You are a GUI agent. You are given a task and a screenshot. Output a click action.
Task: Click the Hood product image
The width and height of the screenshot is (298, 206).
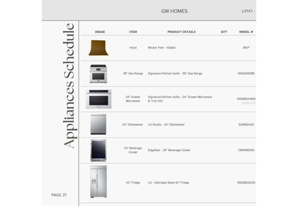[99, 48]
